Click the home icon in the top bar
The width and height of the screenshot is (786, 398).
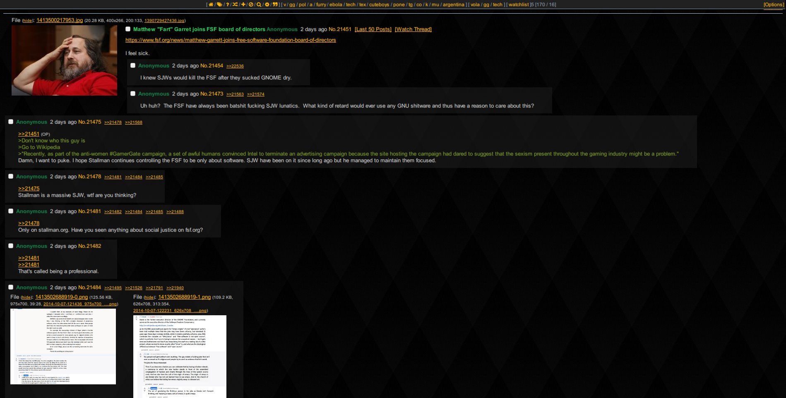point(211,4)
